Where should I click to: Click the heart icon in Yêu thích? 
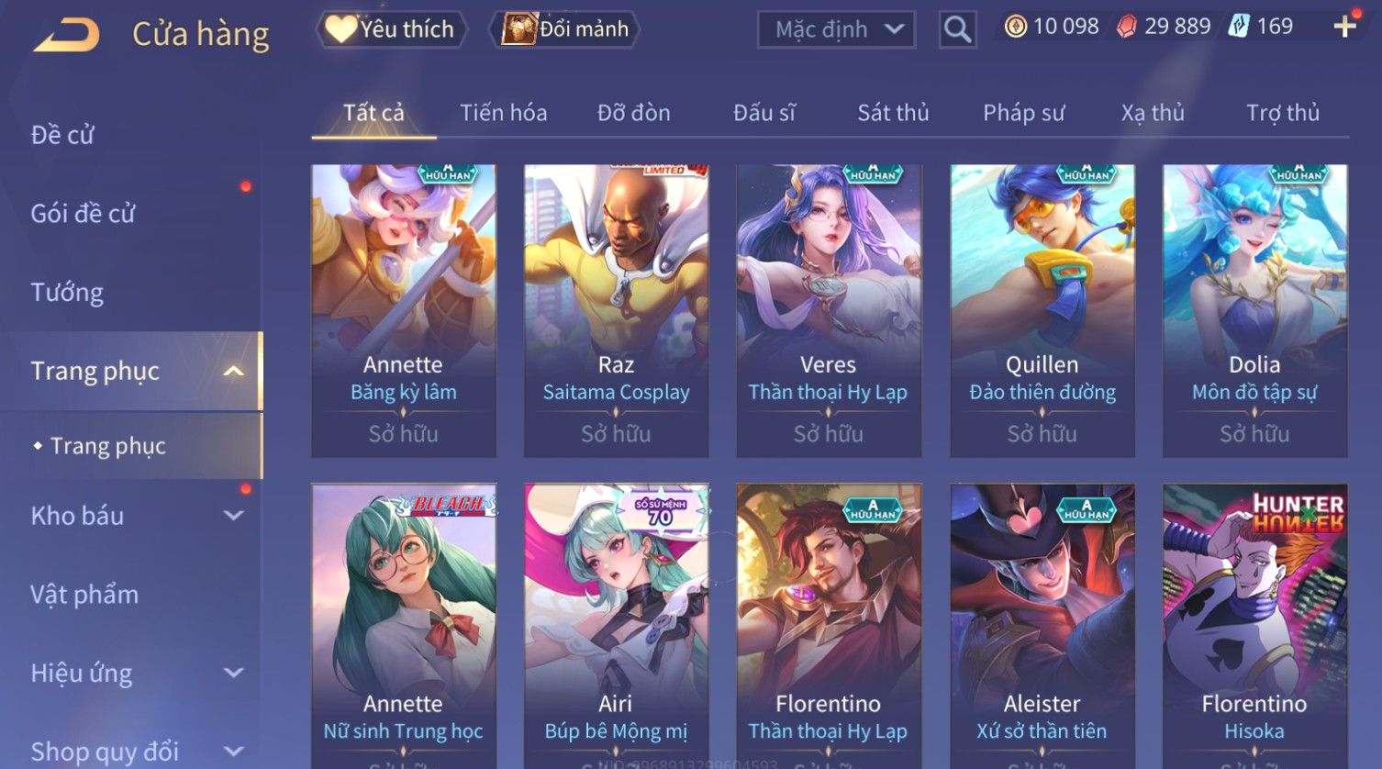pos(340,29)
